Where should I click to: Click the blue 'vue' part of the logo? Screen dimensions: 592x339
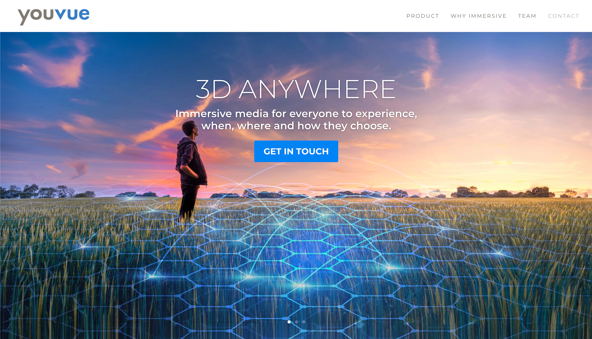[x=72, y=14]
